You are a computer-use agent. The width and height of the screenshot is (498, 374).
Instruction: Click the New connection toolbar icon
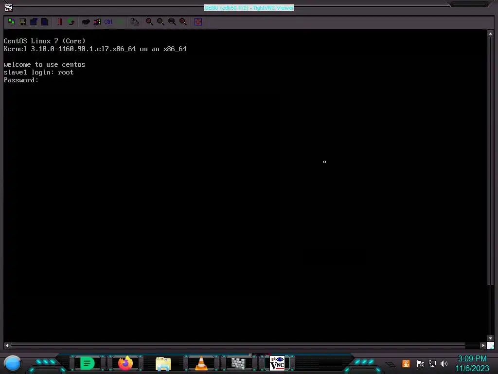[x=12, y=21]
